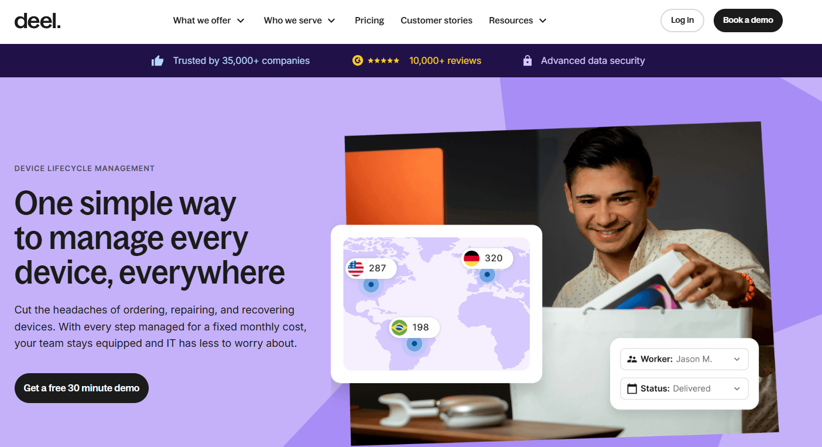
Task: Click the Book a demo button
Action: coord(748,21)
